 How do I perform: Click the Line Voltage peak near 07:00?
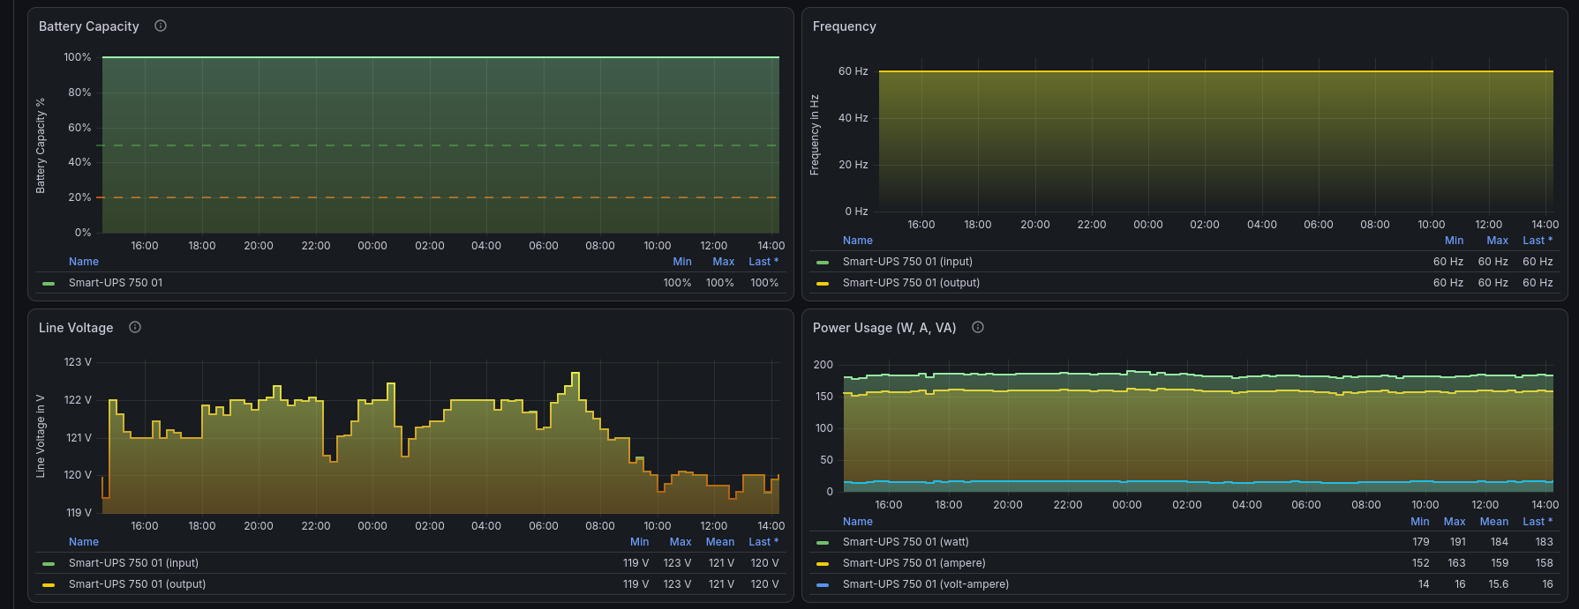pyautogui.click(x=575, y=374)
